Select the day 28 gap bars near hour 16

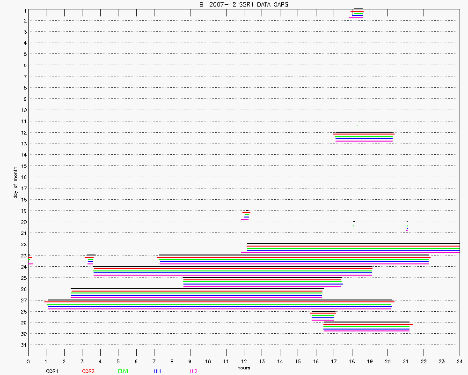(x=323, y=315)
